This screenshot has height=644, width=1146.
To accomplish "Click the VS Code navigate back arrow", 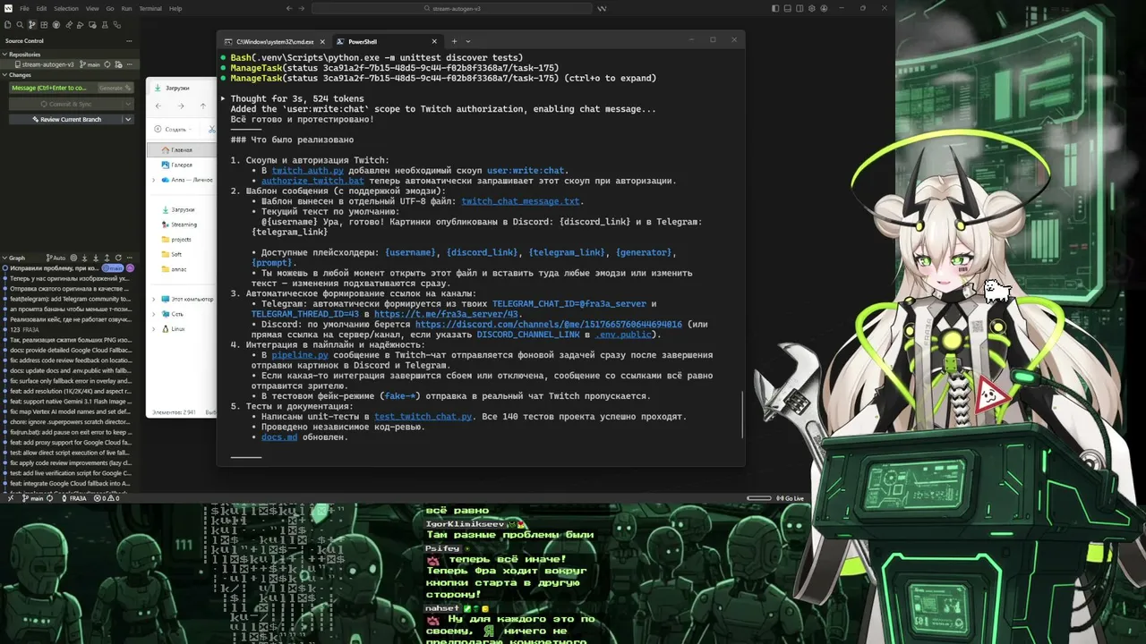I will (289, 8).
